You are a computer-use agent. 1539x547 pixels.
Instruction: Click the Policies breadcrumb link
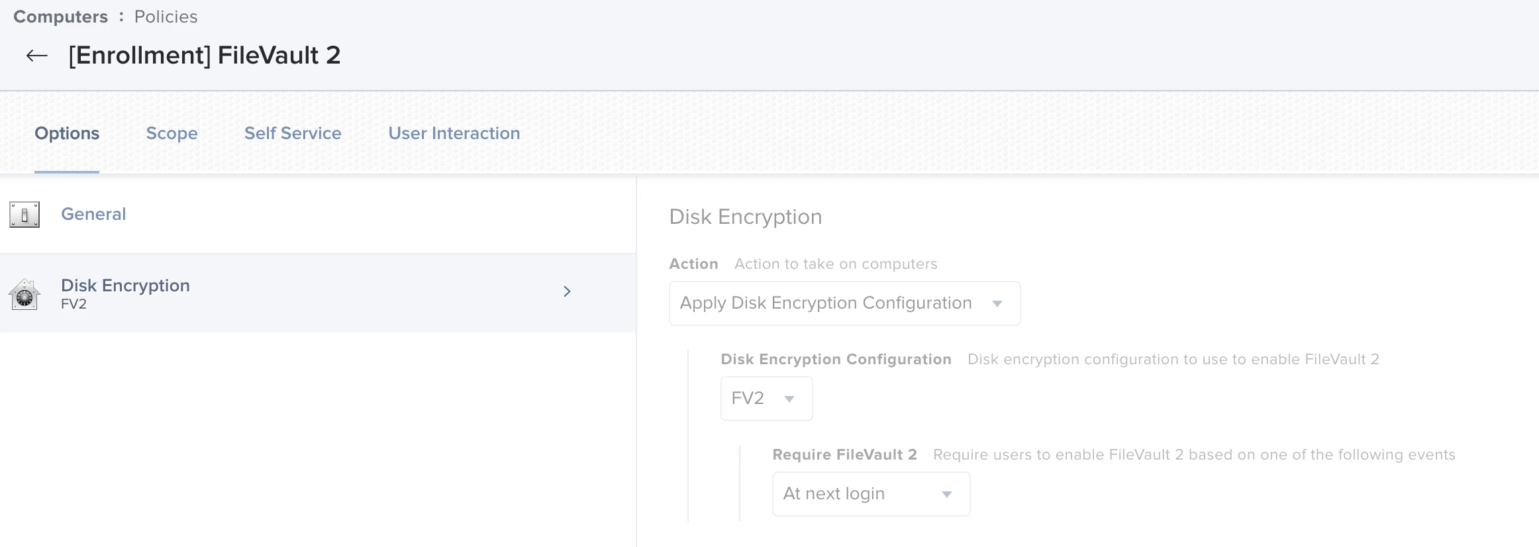pyautogui.click(x=166, y=17)
